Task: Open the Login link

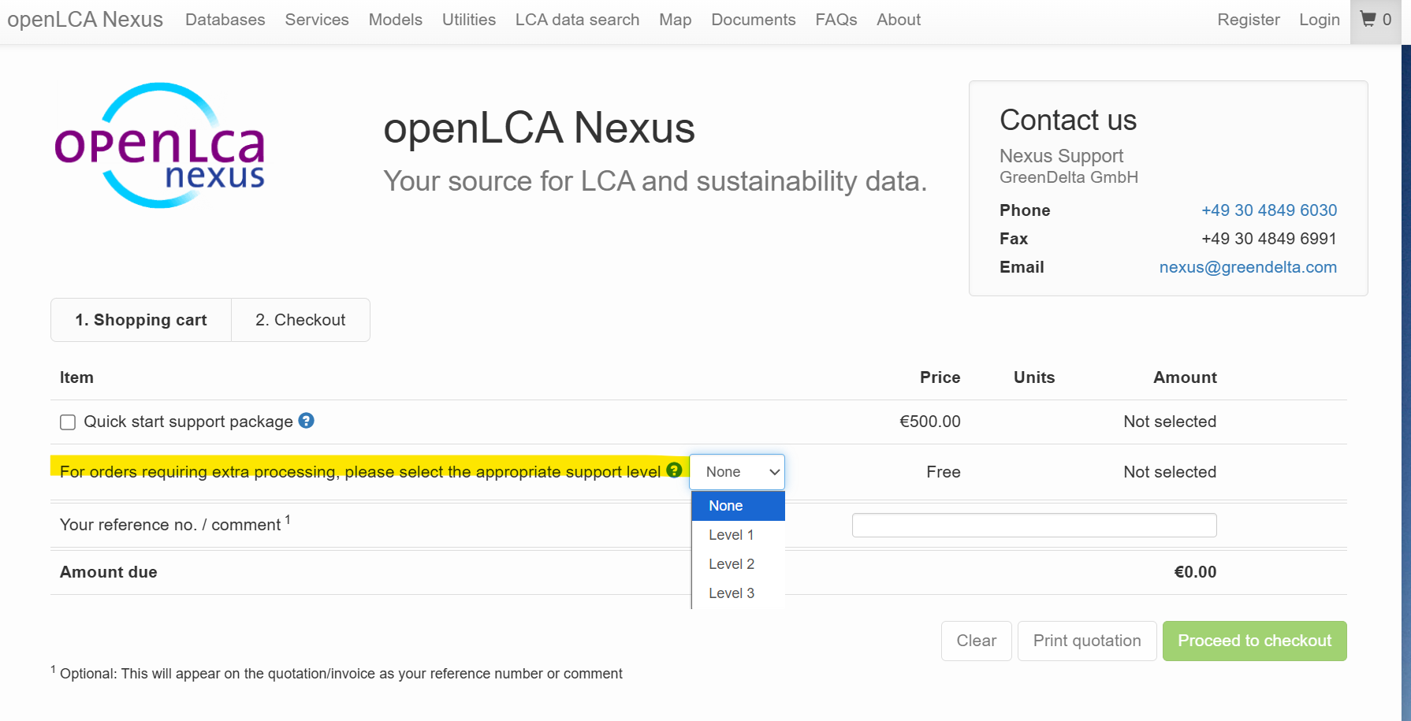Action: [x=1319, y=20]
